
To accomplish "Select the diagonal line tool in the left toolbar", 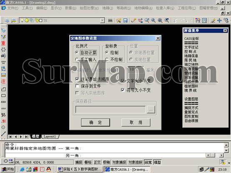I will coord(3,134).
